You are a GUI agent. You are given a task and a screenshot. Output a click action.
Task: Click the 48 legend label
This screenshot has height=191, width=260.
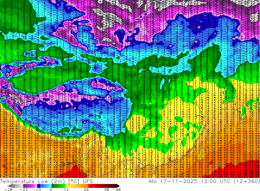[x=118, y=189]
